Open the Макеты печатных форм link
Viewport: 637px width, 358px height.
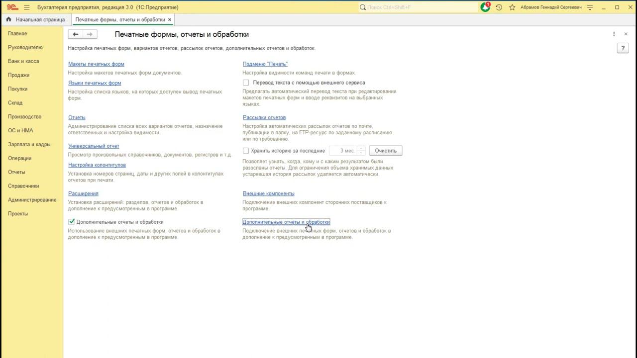(96, 64)
